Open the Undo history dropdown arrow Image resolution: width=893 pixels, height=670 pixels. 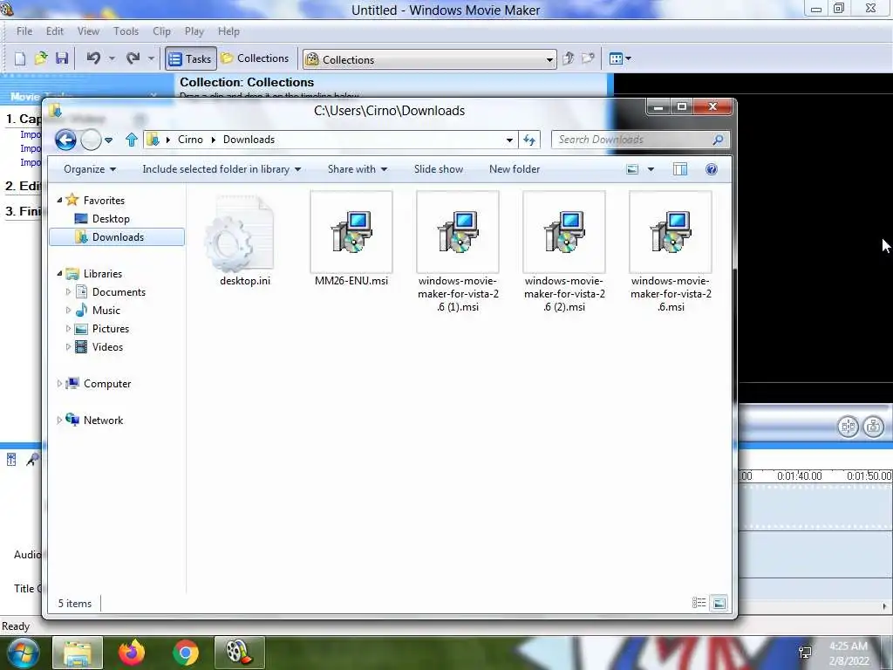click(112, 58)
